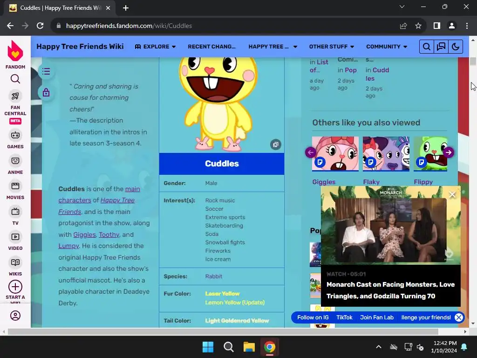Open the Toothy character link
Viewport: 477px width, 358px height.
pos(109,235)
